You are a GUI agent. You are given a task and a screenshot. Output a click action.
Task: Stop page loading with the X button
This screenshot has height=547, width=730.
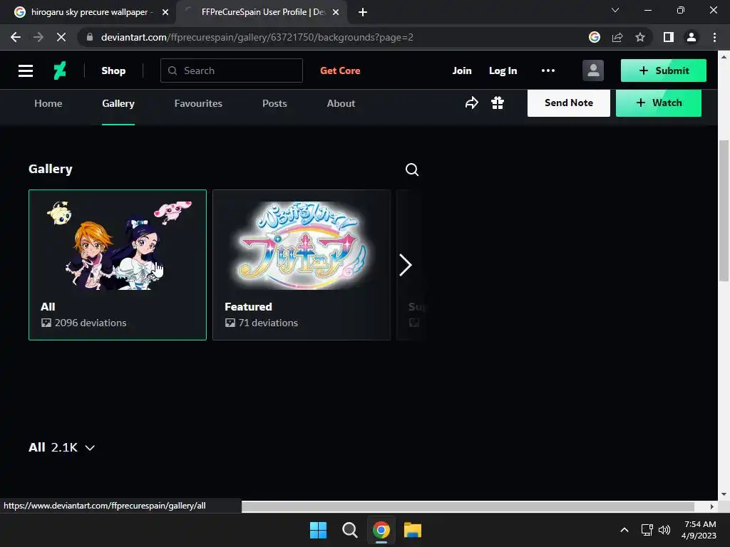click(61, 37)
